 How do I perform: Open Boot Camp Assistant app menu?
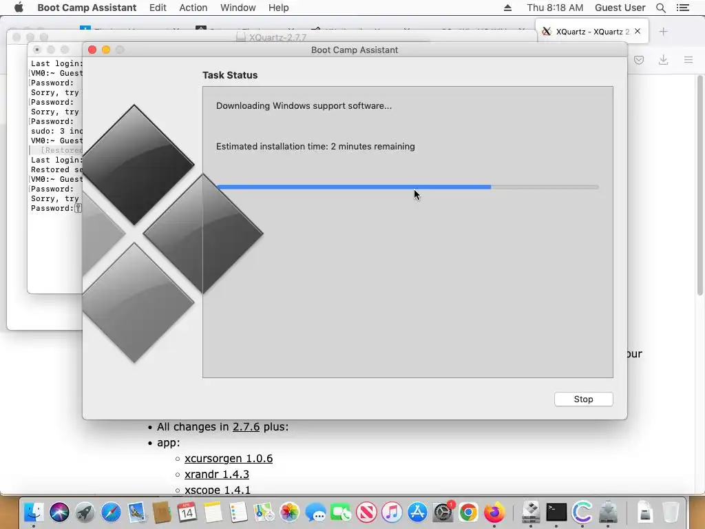tap(87, 8)
